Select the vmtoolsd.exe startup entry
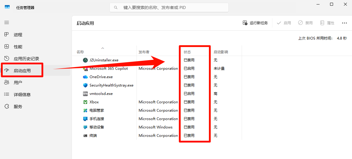Viewport: 352px width, 159px height. 101,94
